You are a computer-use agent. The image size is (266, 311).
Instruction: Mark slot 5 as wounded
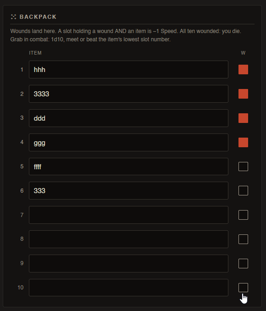pos(243,167)
